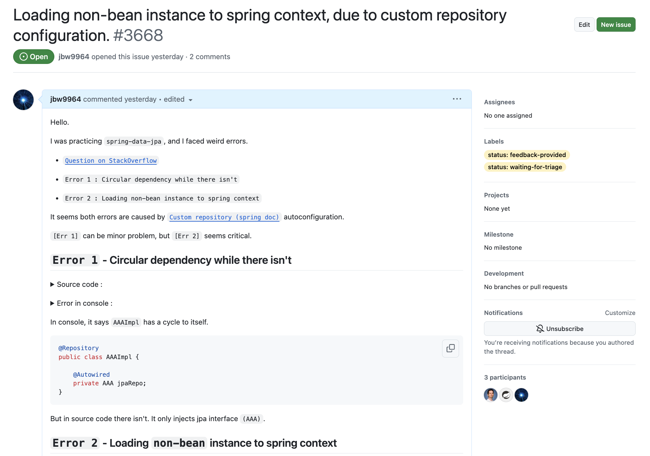
Task: Click the Spring leaf participant avatar
Action: 506,395
